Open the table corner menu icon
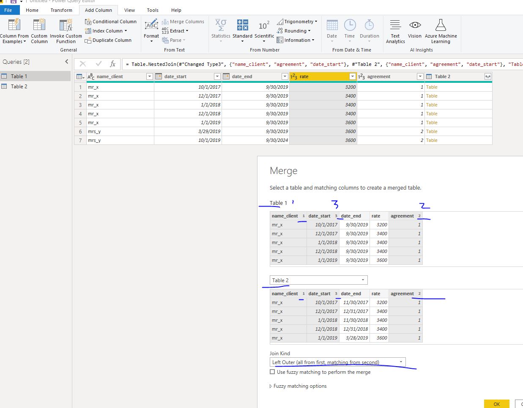523x408 pixels. point(80,76)
